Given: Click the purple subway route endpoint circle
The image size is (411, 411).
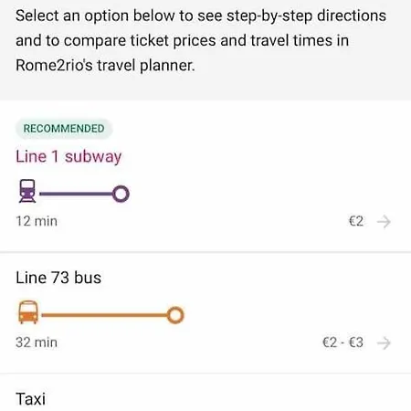Looking at the screenshot, I should coord(121,194).
